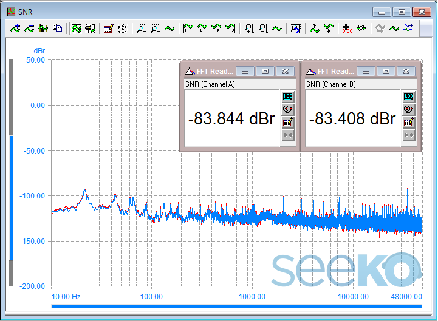Click the 100.00 frequency axis label
This screenshot has width=438, height=321.
tap(151, 297)
